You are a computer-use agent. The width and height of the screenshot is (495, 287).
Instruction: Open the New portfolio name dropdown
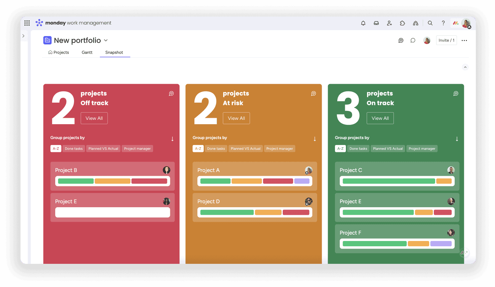click(x=106, y=40)
